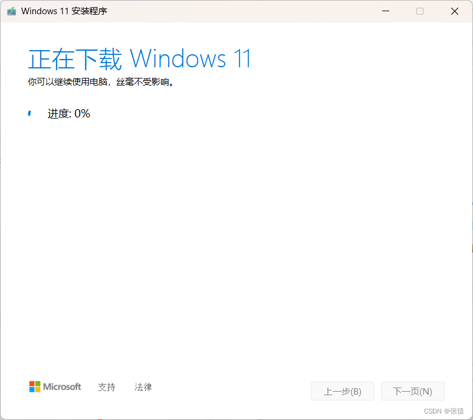Open the 支持 link
This screenshot has height=420, width=473.
(x=107, y=387)
